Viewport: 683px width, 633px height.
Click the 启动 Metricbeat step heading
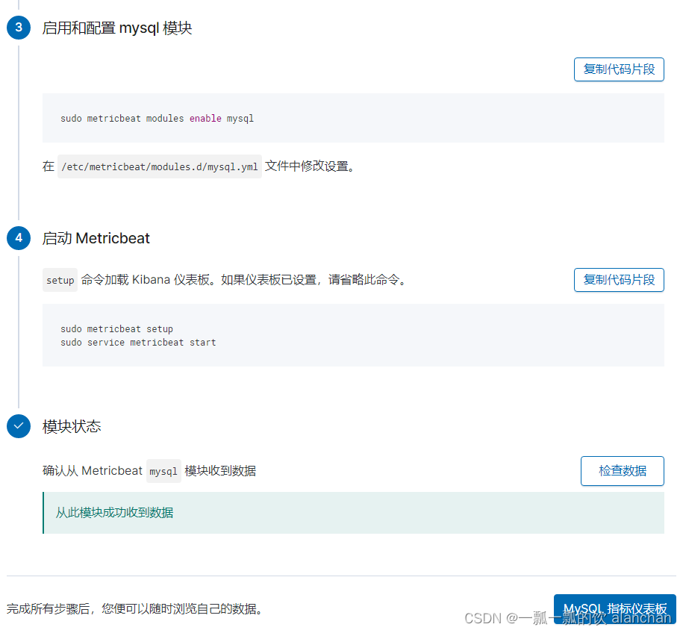96,238
